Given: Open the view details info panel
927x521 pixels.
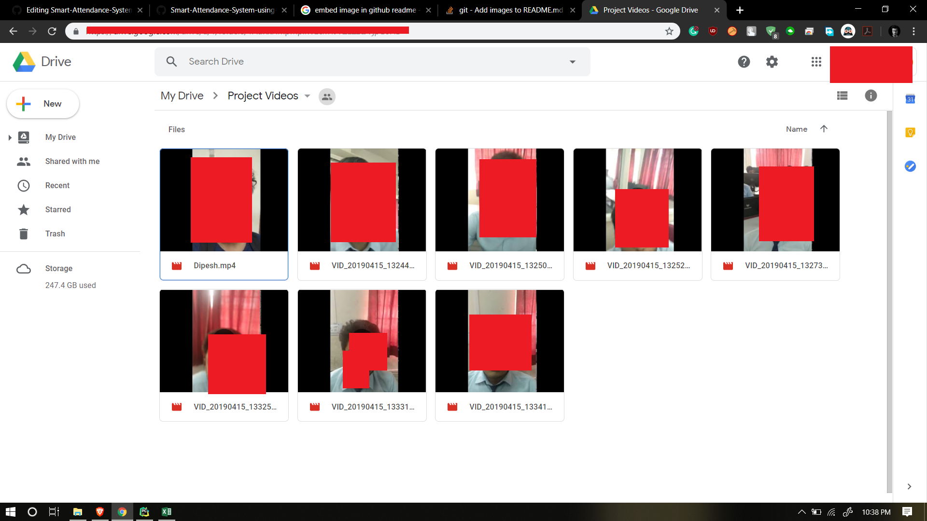Looking at the screenshot, I should pos(871,96).
